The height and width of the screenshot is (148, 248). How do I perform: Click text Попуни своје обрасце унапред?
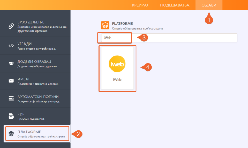[x=39, y=101]
